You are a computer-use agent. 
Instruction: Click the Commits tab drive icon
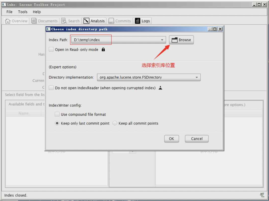(111, 21)
